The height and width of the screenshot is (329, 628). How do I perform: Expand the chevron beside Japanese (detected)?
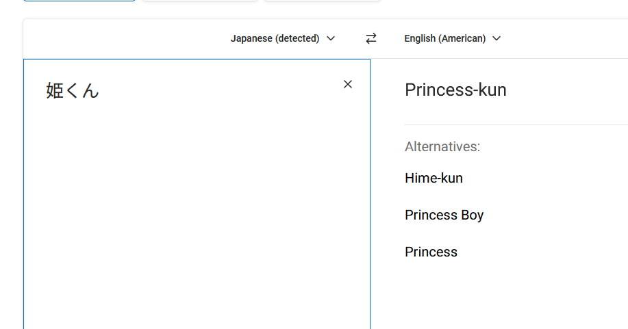click(x=331, y=38)
